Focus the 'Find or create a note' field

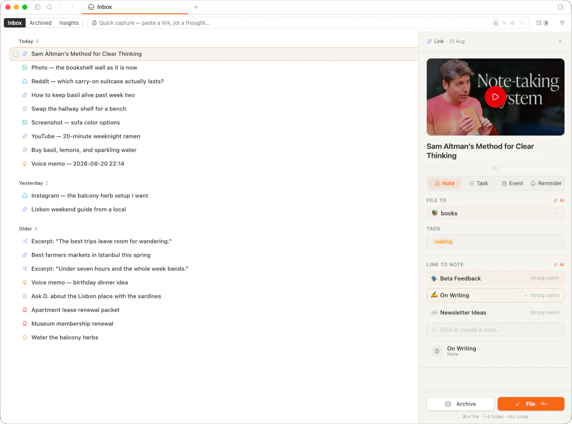coord(495,330)
